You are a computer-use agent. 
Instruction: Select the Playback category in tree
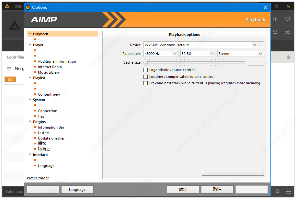40,34
